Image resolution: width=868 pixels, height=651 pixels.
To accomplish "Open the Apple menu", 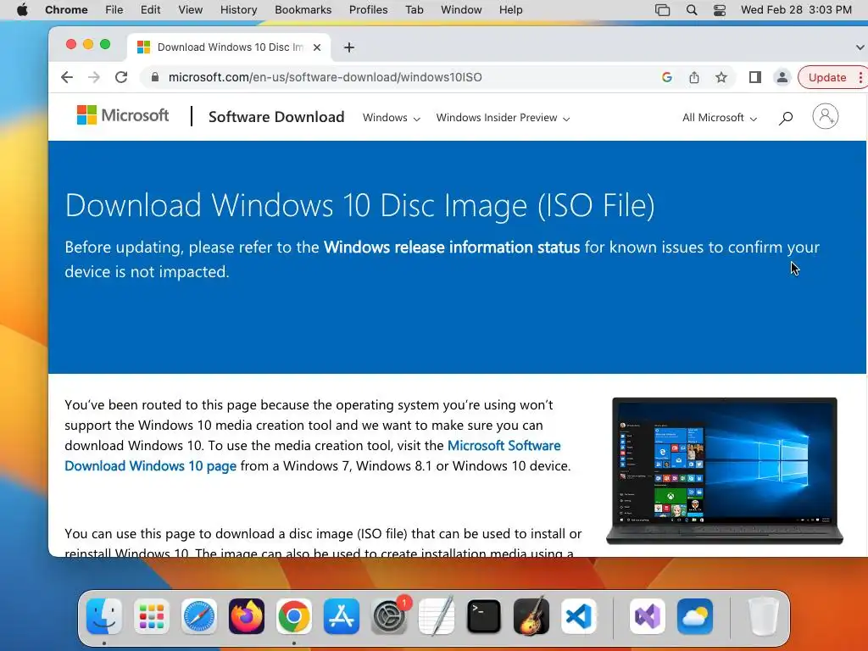I will pyautogui.click(x=22, y=10).
